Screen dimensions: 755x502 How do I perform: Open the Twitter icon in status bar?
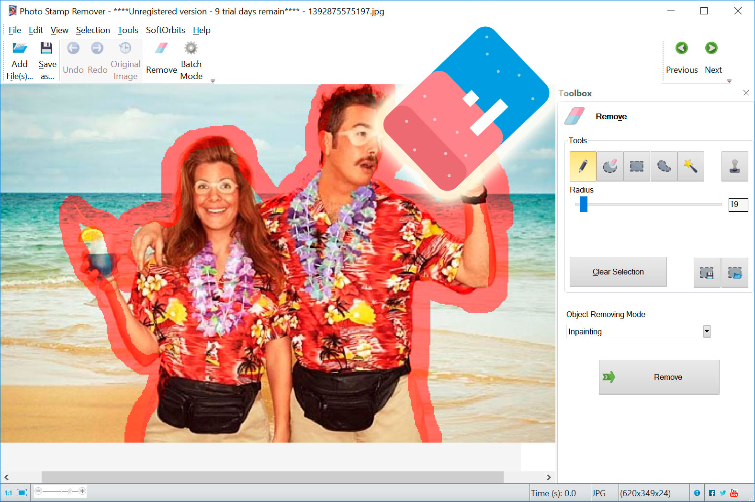[x=723, y=493]
